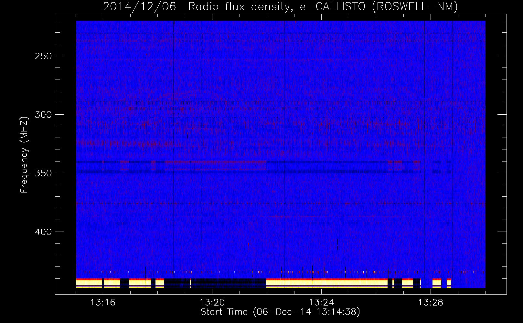
Task: Click the 13:24 time tick label
Action: (321, 303)
